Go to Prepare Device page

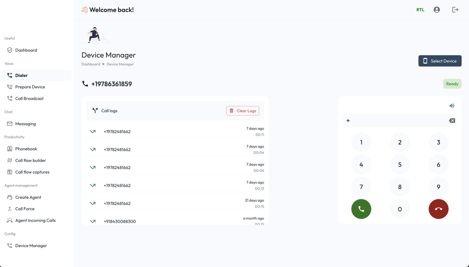click(30, 87)
